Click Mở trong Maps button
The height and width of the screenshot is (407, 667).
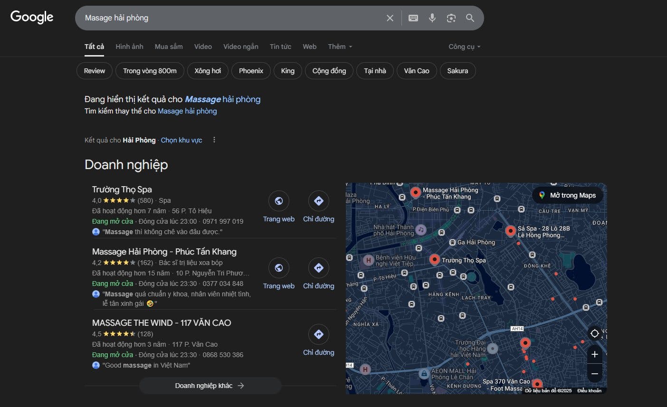click(568, 195)
